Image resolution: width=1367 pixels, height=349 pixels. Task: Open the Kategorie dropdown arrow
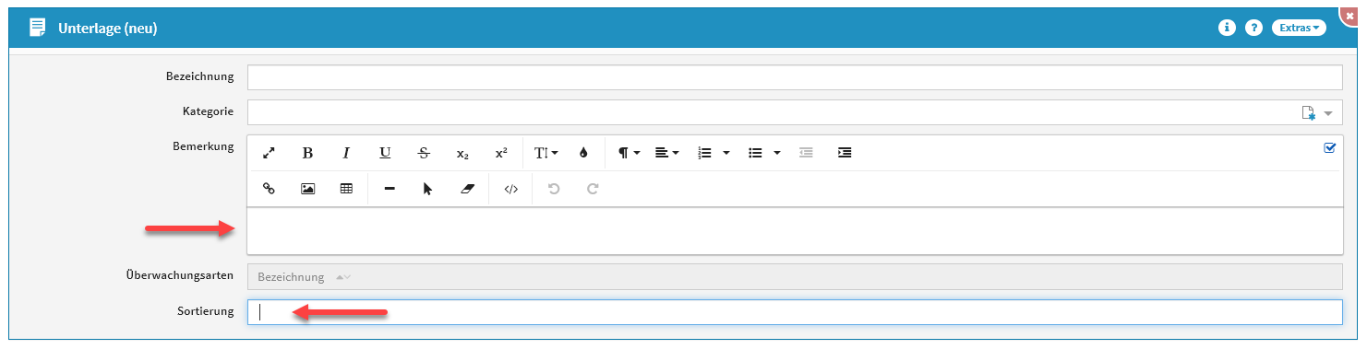1329,113
